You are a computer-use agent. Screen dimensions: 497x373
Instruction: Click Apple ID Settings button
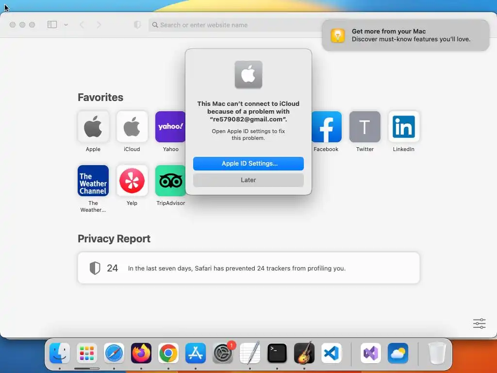point(248,163)
